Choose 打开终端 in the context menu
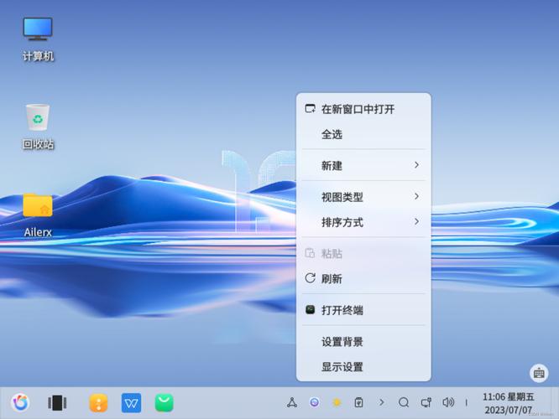559x419 pixels. (x=363, y=310)
